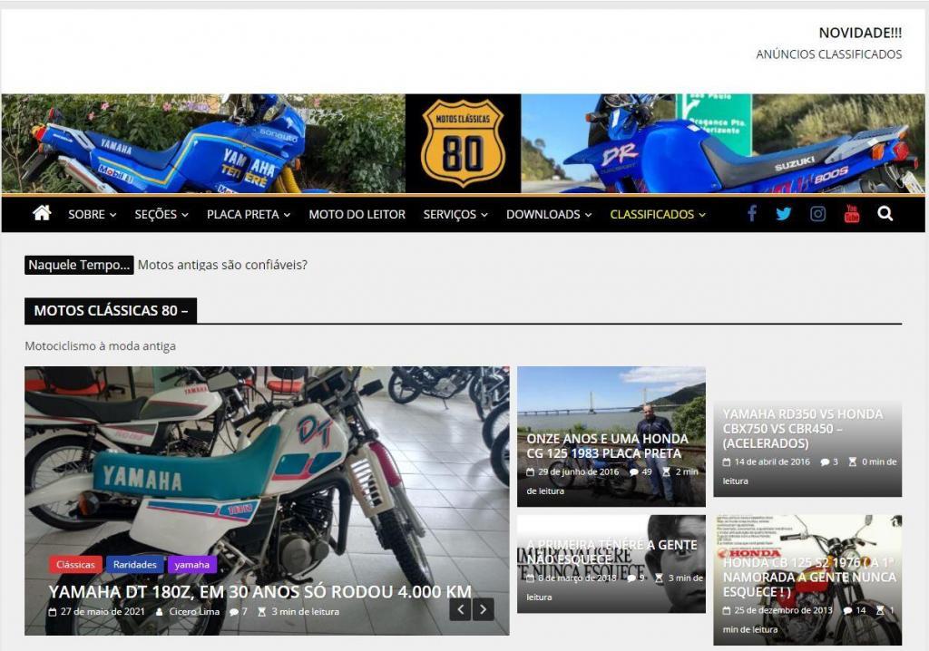Click comment count 3 on RD350 post

(829, 462)
